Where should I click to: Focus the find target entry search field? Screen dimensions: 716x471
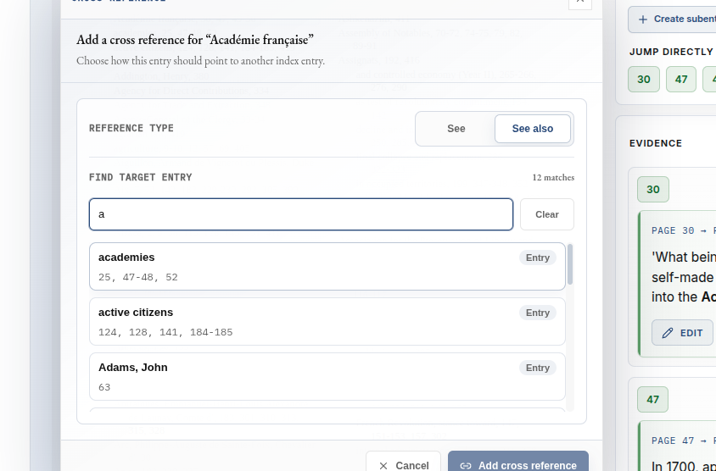301,214
